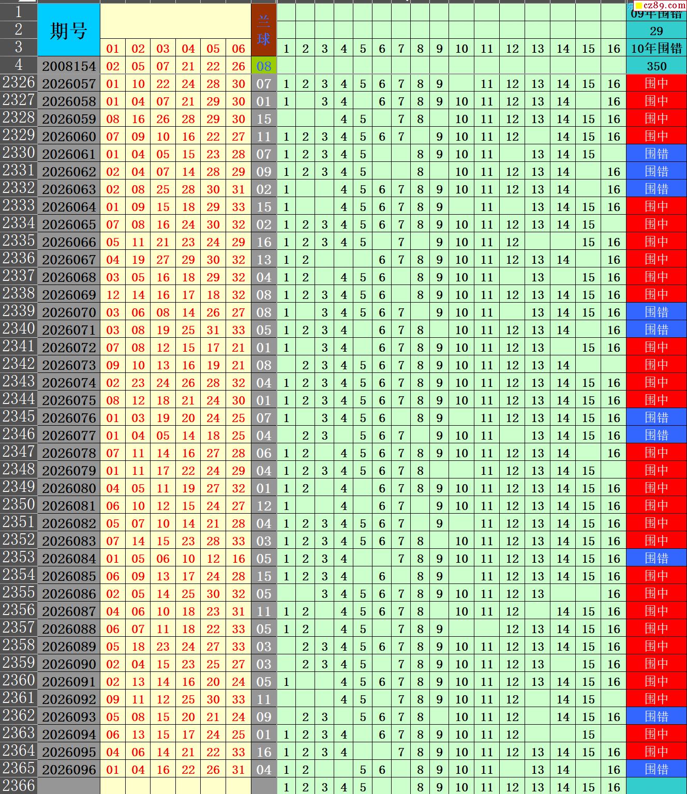Screen dimensions: 687x794
Task: Select period cell 2026096
Action: [x=69, y=769]
